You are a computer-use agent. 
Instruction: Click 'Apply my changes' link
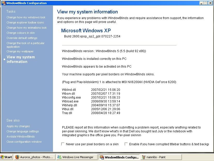click(18, 126)
